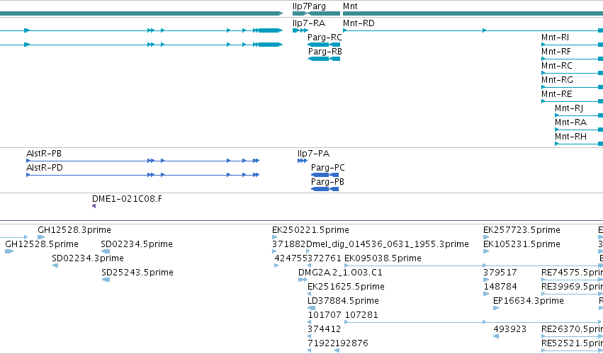Click the DMG2A.2_1.003.C1 label

[340, 273]
